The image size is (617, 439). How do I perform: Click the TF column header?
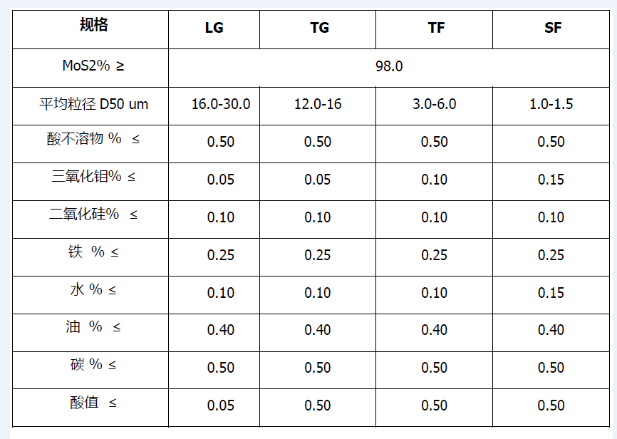[436, 29]
